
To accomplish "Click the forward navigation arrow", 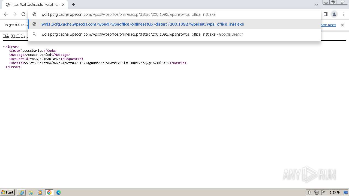I will coord(15,14).
